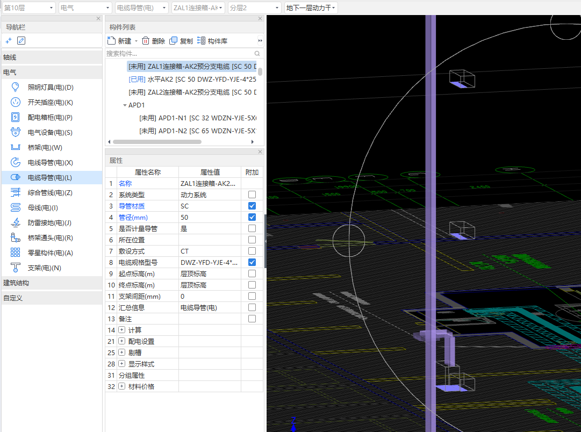Uncheck 导管材质 附加 checkbox
Image resolution: width=581 pixels, height=432 pixels.
(252, 206)
